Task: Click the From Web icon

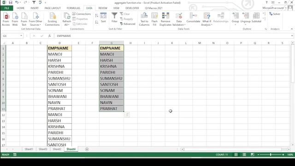Action: tap(15, 19)
